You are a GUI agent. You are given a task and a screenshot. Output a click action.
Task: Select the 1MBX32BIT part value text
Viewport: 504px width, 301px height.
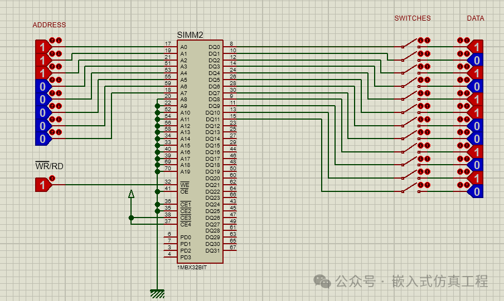[x=193, y=268]
